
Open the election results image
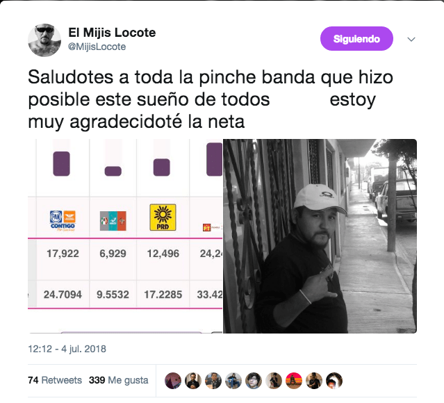coord(125,236)
